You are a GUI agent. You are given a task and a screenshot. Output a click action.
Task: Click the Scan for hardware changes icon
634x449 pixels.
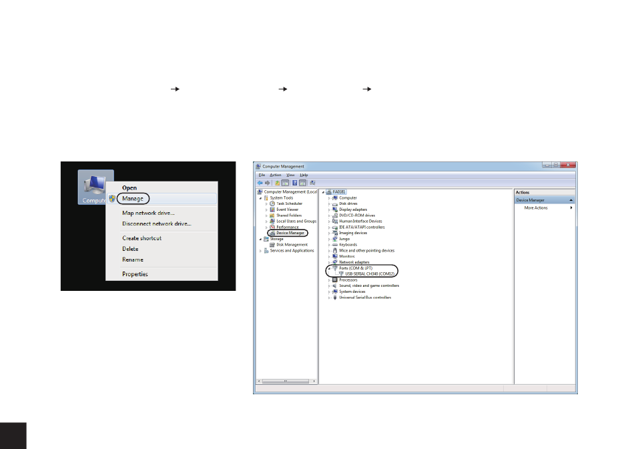pyautogui.click(x=312, y=183)
